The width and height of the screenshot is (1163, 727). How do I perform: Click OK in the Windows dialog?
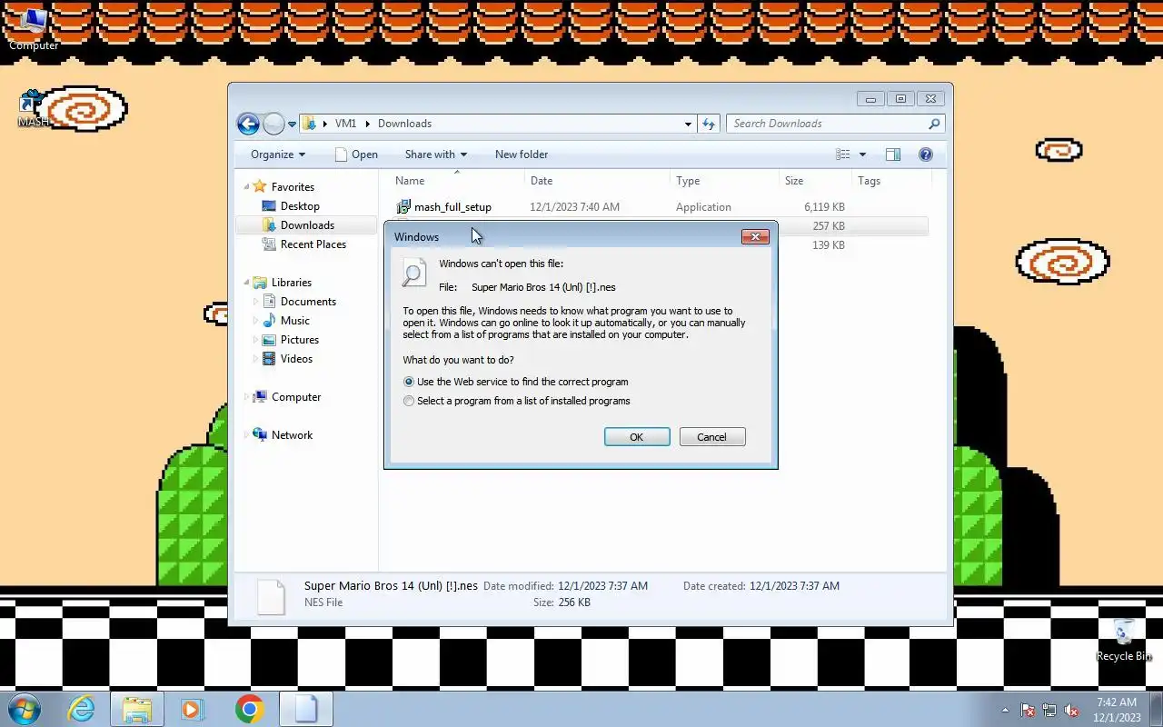637,437
